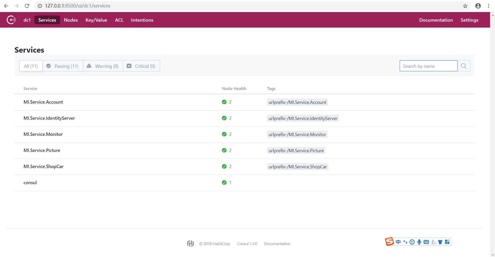Click the urlprefix-/MI.Service.Account tag
This screenshot has width=495, height=257.
(297, 102)
